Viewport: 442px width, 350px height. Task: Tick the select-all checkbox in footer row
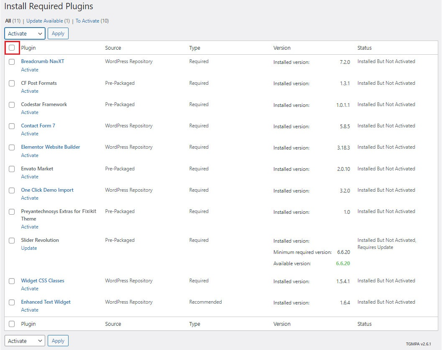tap(12, 324)
